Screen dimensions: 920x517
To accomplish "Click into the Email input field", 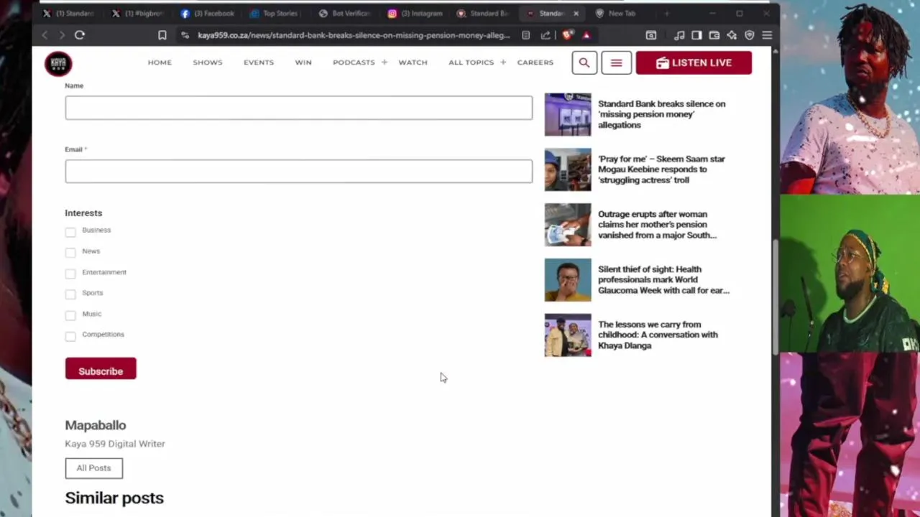I will point(298,171).
